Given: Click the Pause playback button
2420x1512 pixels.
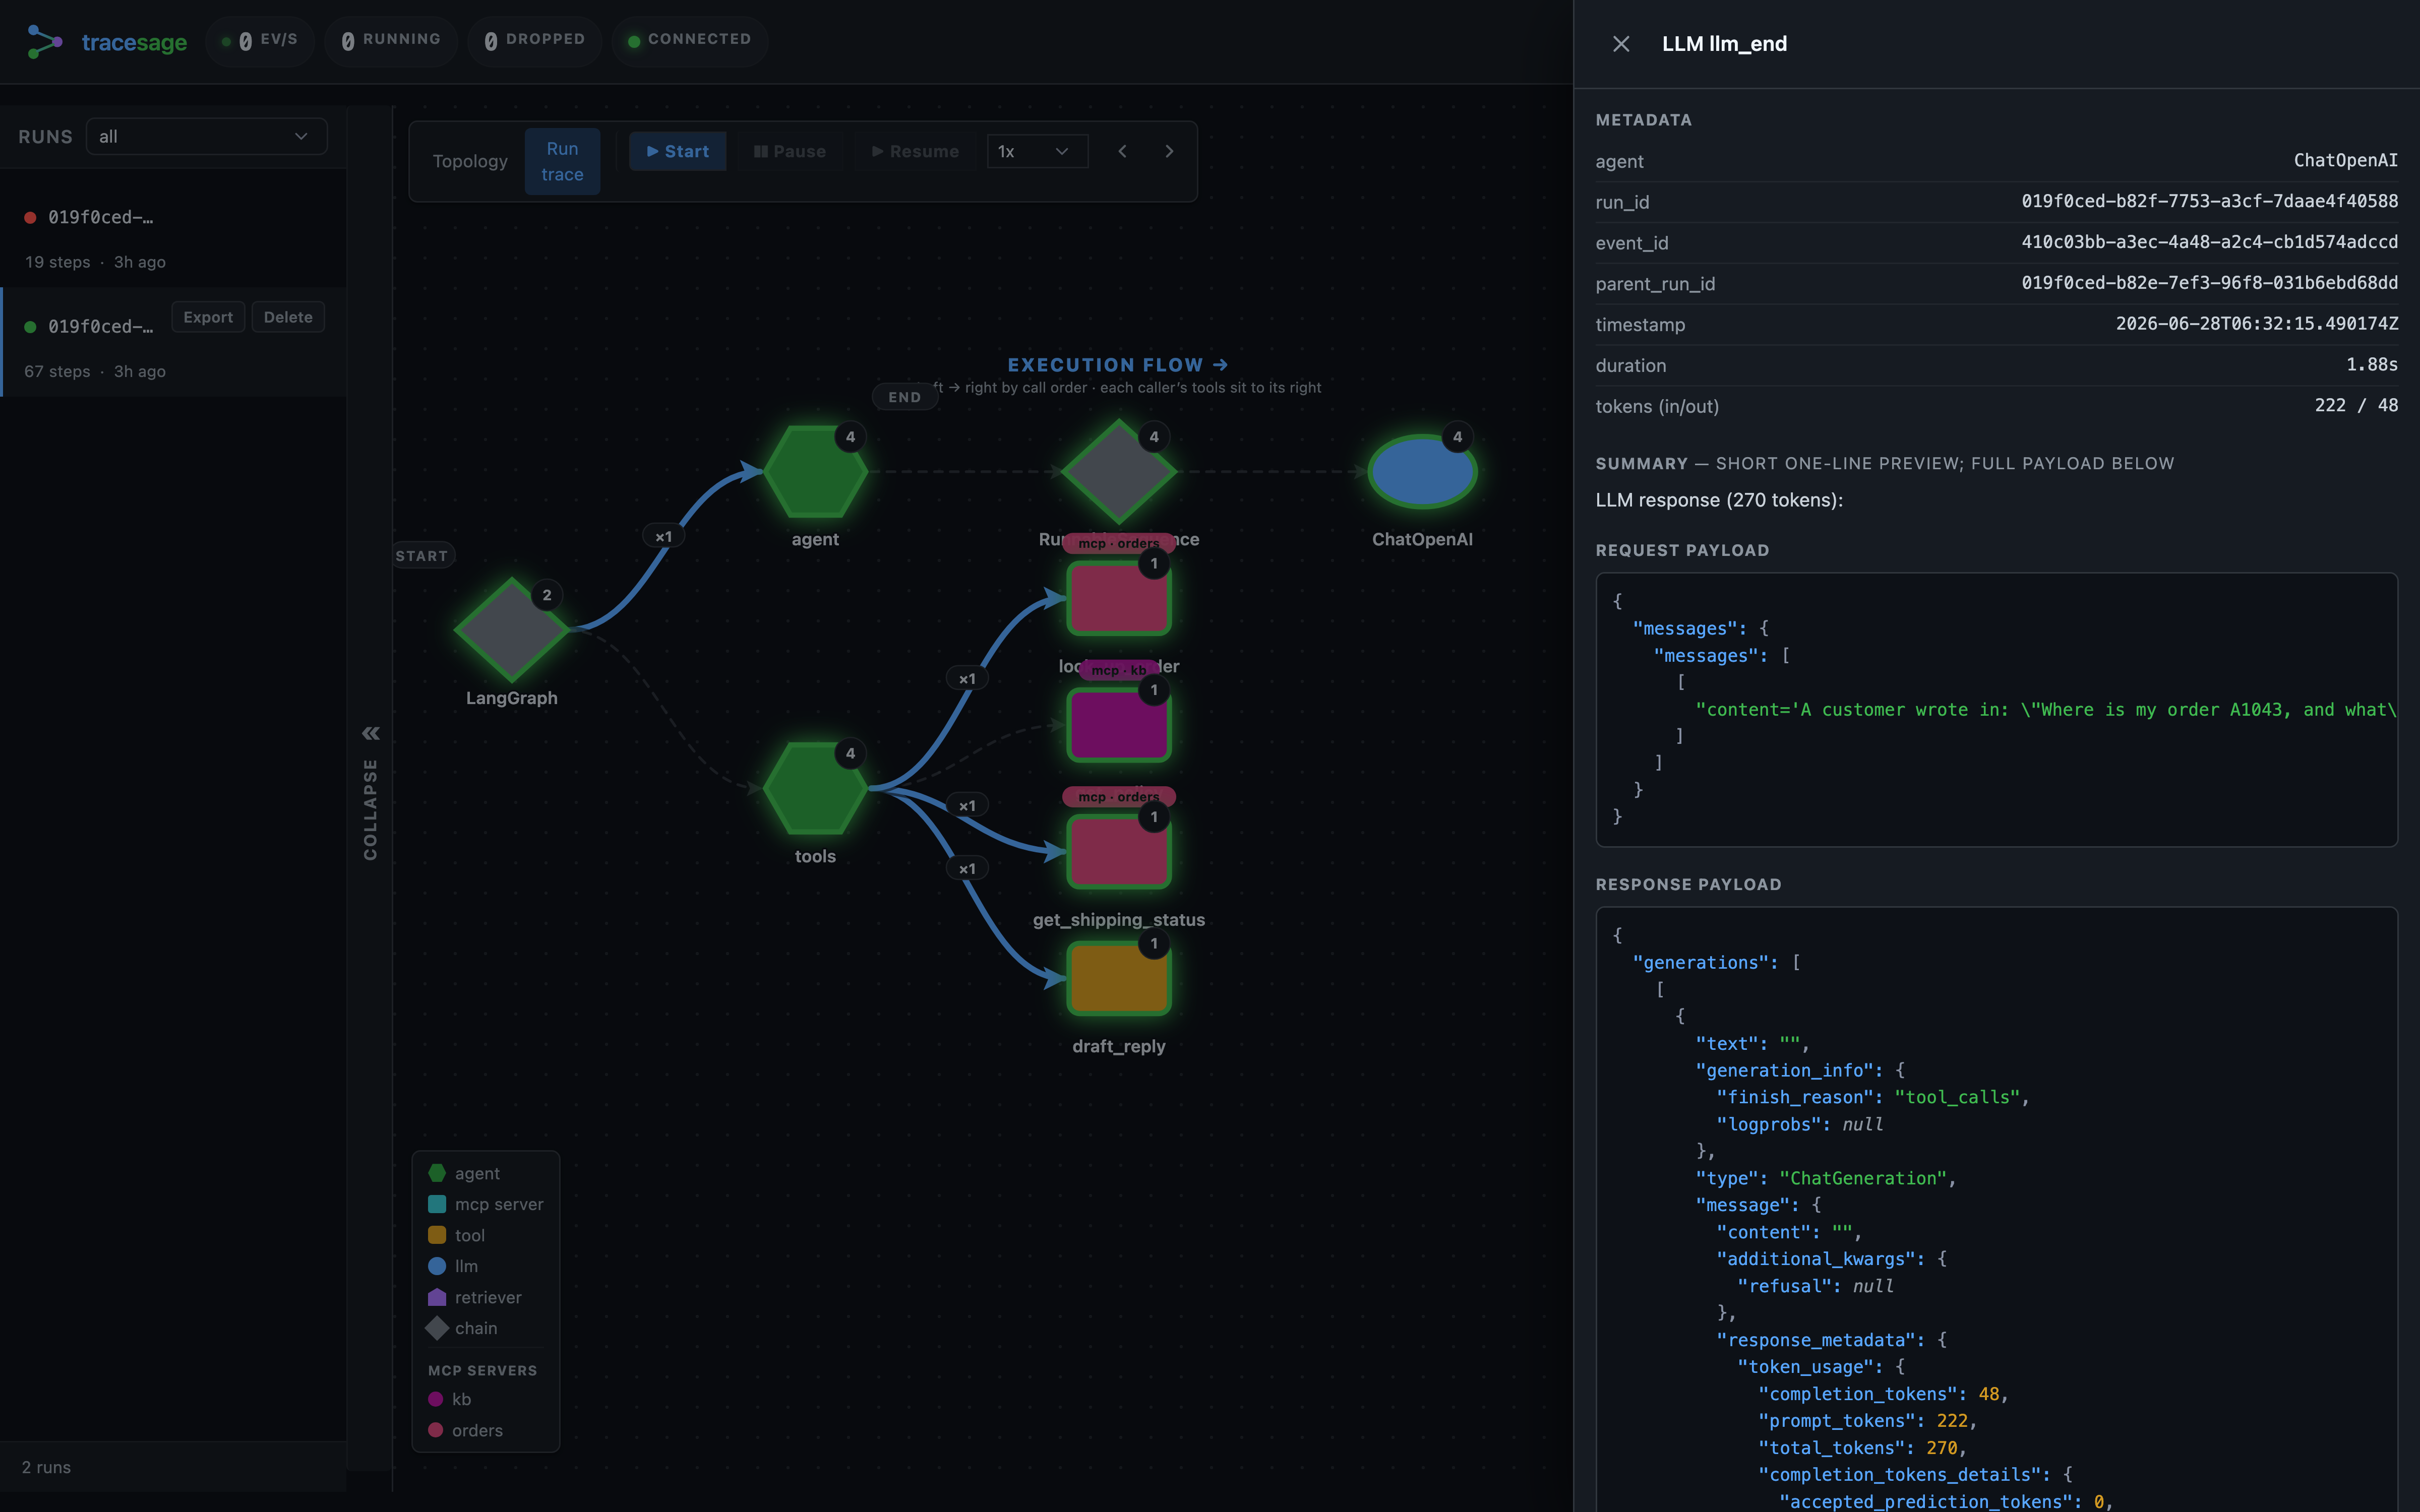Looking at the screenshot, I should click(789, 151).
